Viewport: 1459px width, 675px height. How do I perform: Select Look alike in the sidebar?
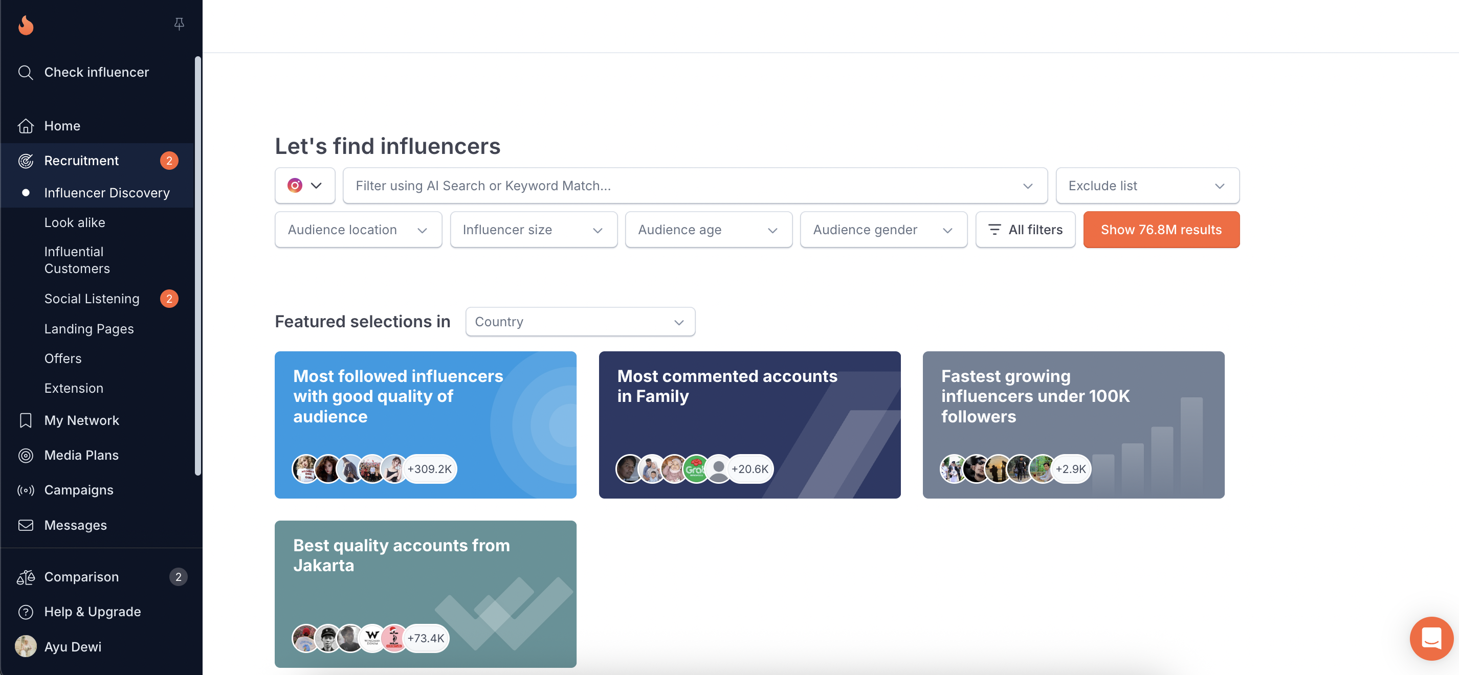tap(75, 222)
